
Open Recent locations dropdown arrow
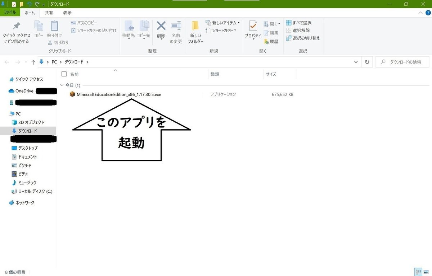point(26,62)
